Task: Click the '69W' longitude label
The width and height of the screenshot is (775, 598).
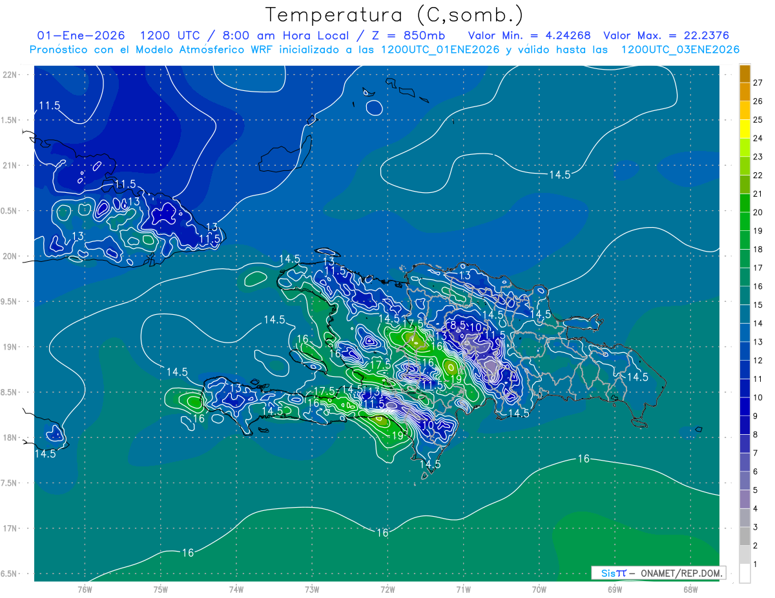Action: [x=615, y=589]
